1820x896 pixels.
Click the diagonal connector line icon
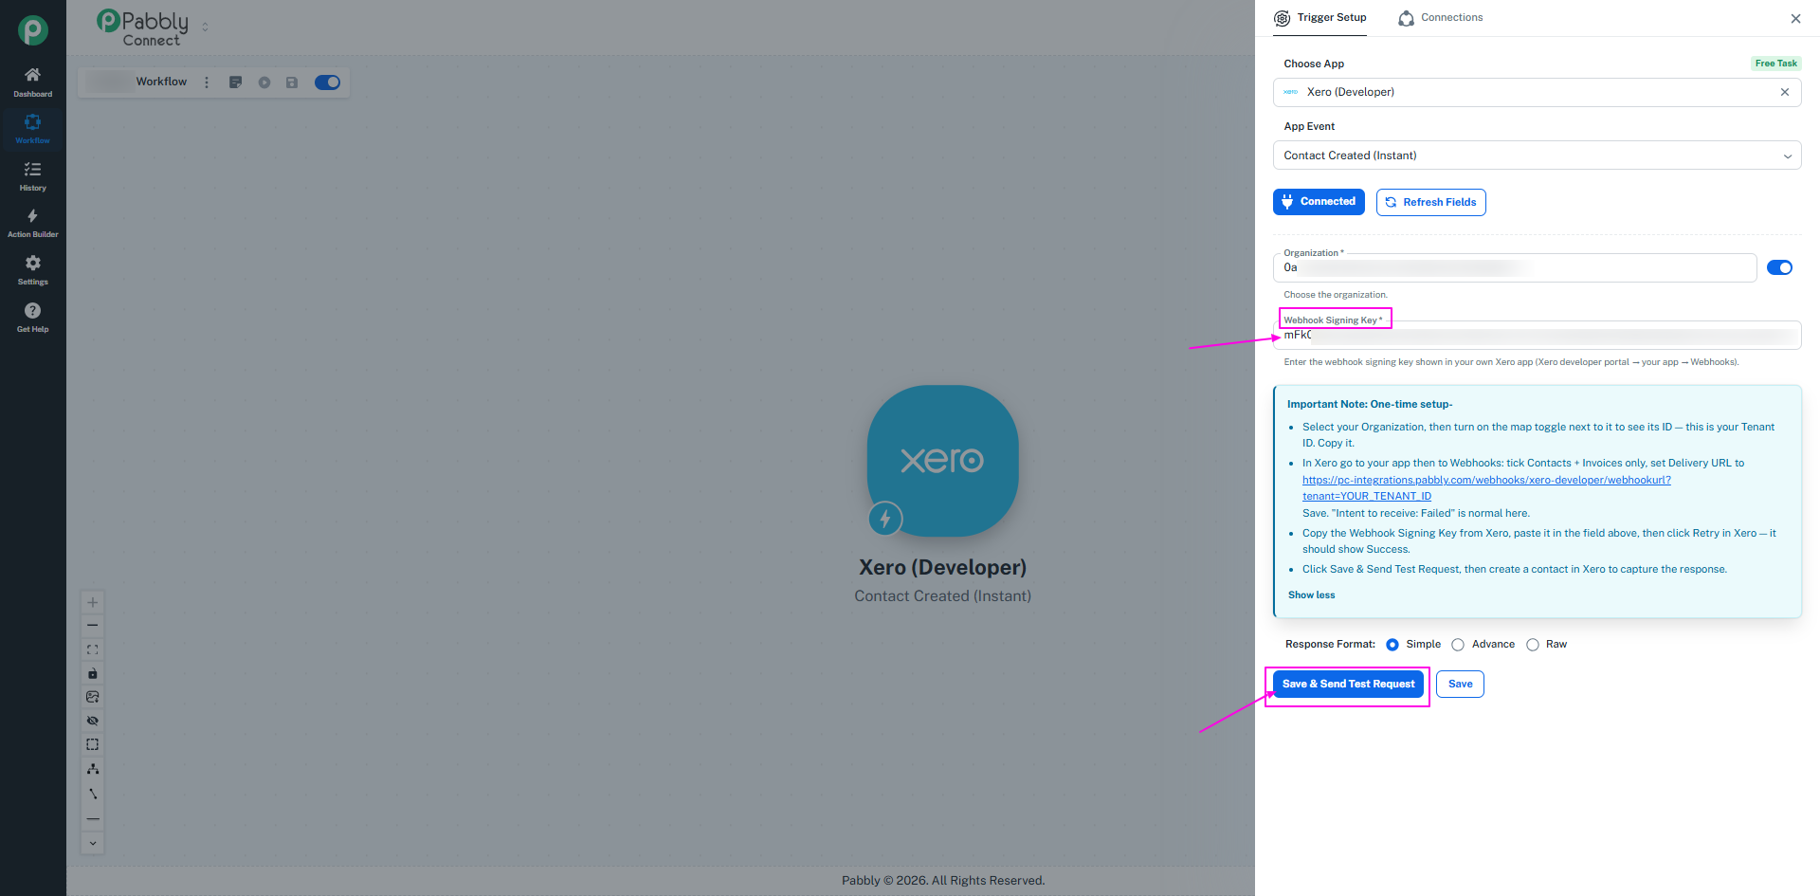[93, 794]
